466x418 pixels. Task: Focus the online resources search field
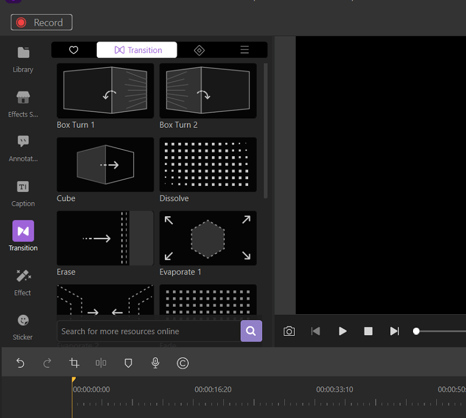149,331
